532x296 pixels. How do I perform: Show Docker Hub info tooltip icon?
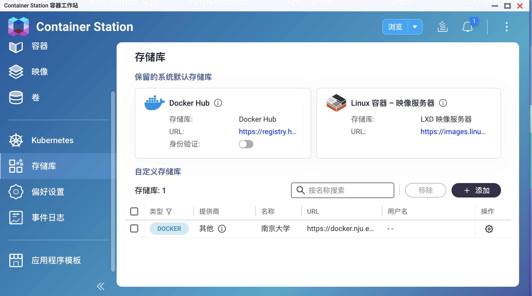pos(218,103)
